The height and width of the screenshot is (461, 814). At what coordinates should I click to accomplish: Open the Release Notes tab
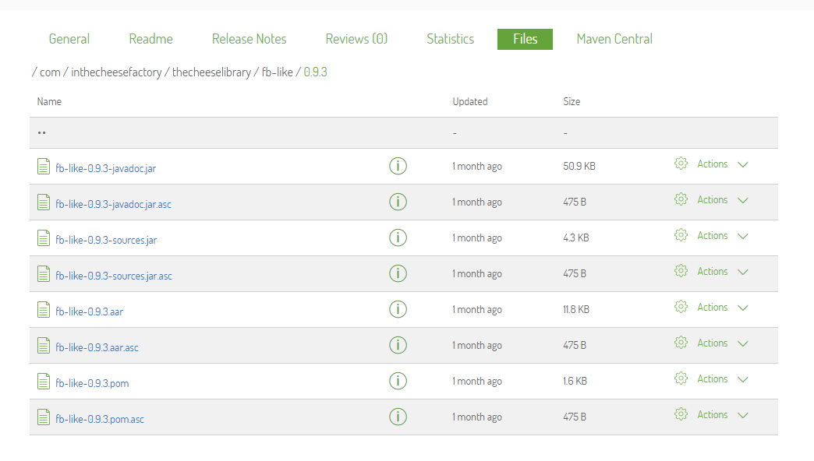pos(249,39)
